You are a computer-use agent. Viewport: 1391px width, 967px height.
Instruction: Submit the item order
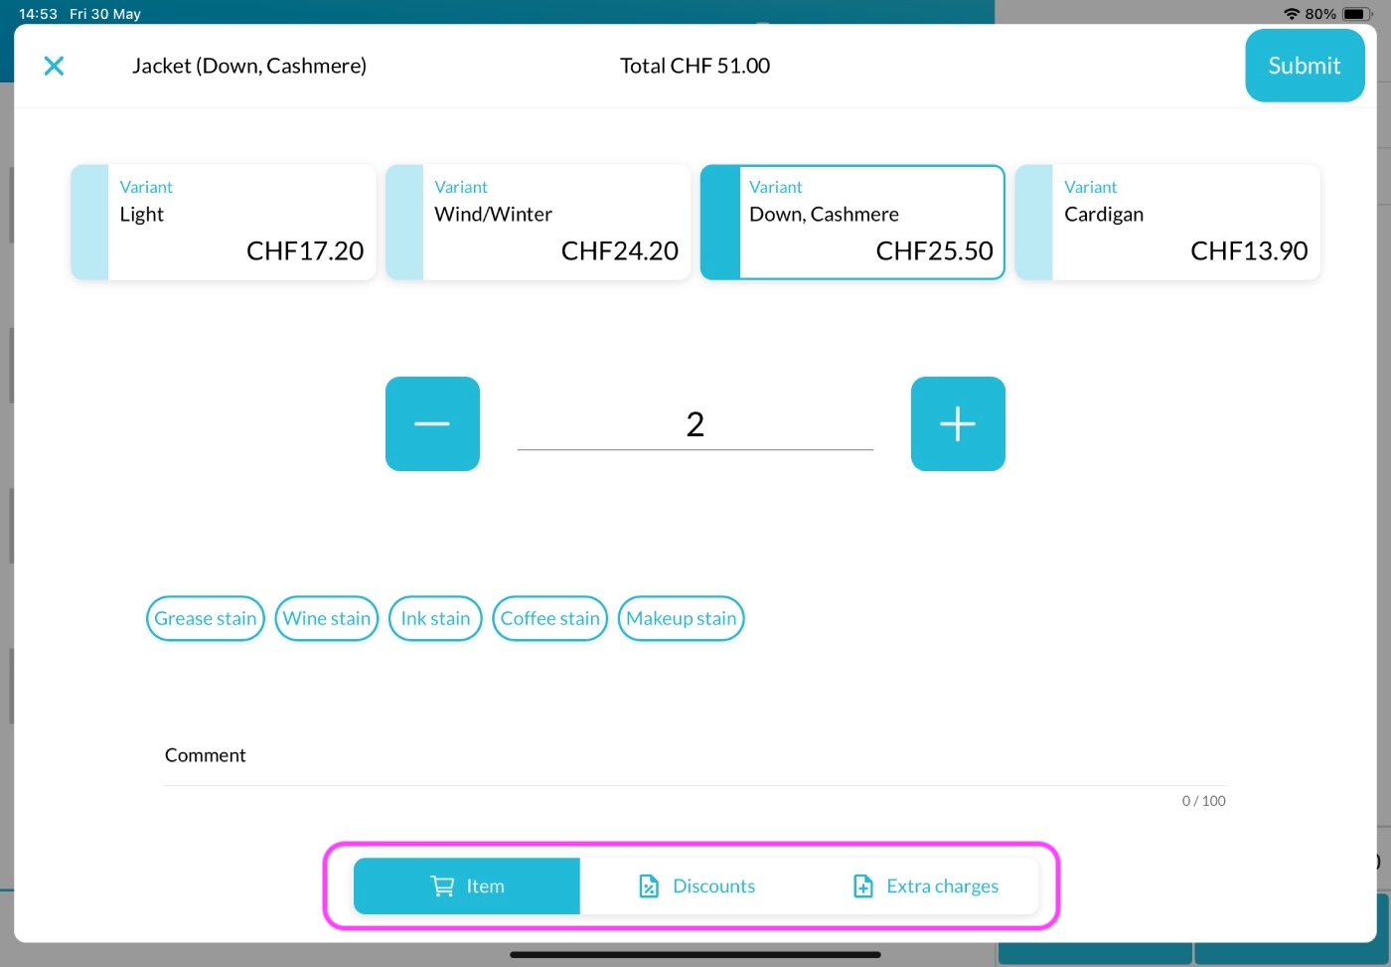pyautogui.click(x=1305, y=66)
